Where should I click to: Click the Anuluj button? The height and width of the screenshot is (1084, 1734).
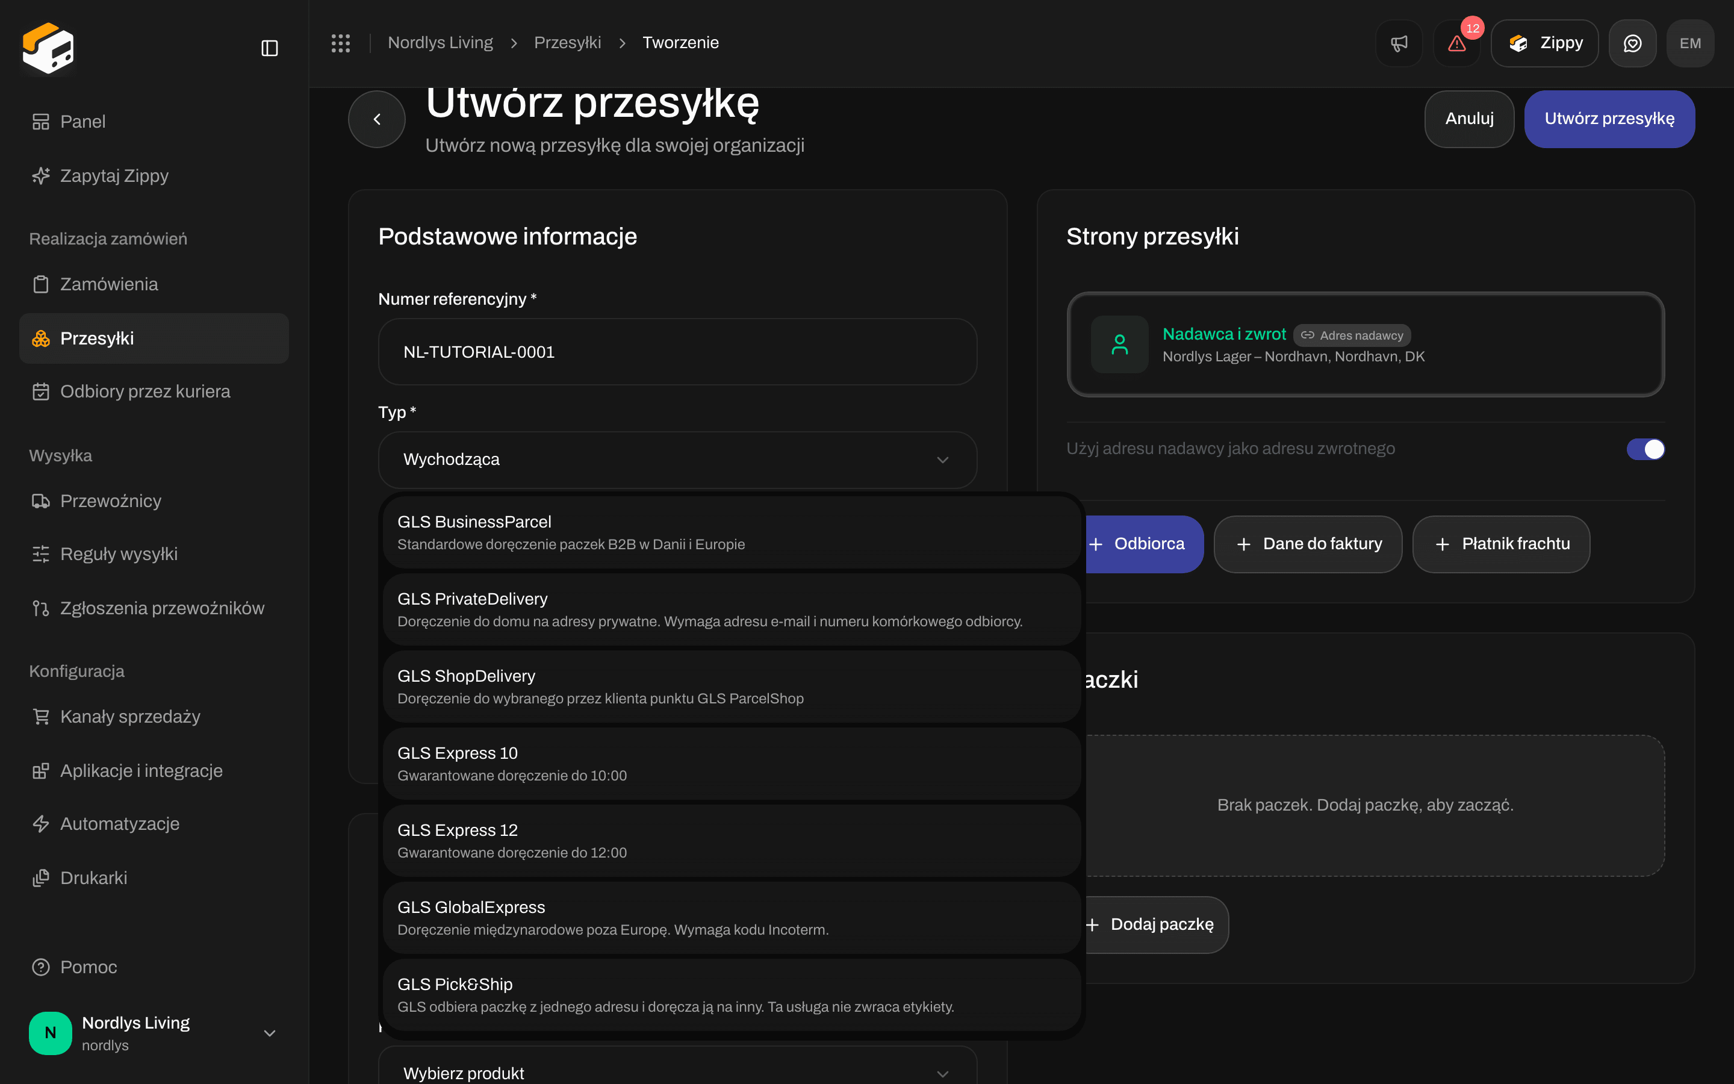1469,119
